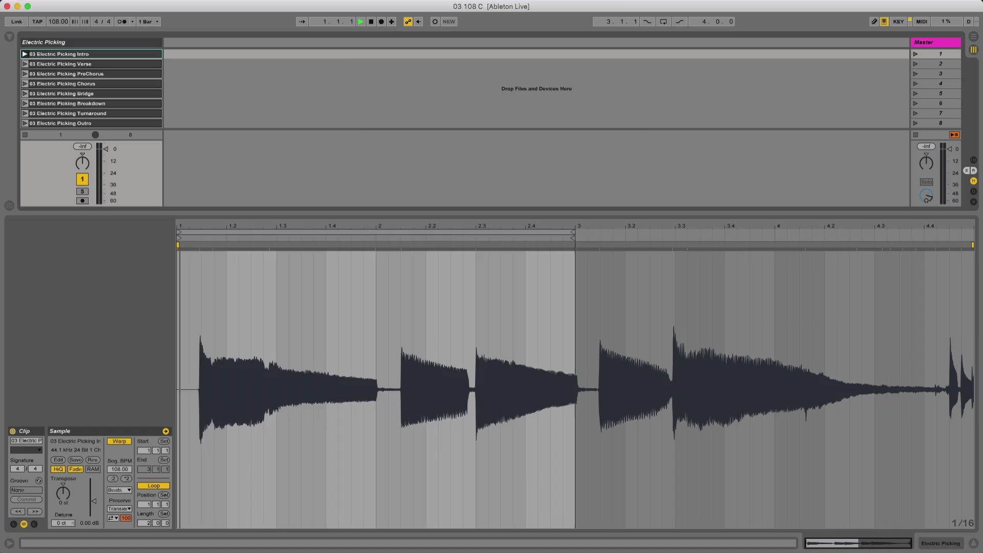Screen dimensions: 983x553
Task: Activate track 1 yellow activator button
Action: (x=82, y=179)
